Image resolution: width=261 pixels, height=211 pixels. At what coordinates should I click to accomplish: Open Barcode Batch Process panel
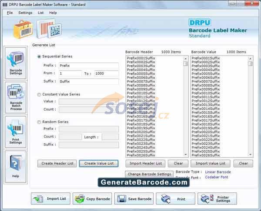click(x=16, y=97)
